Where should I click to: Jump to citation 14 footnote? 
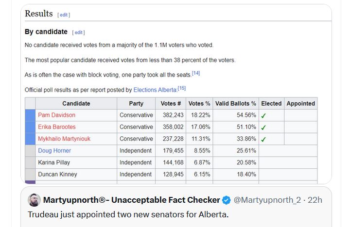[196, 73]
